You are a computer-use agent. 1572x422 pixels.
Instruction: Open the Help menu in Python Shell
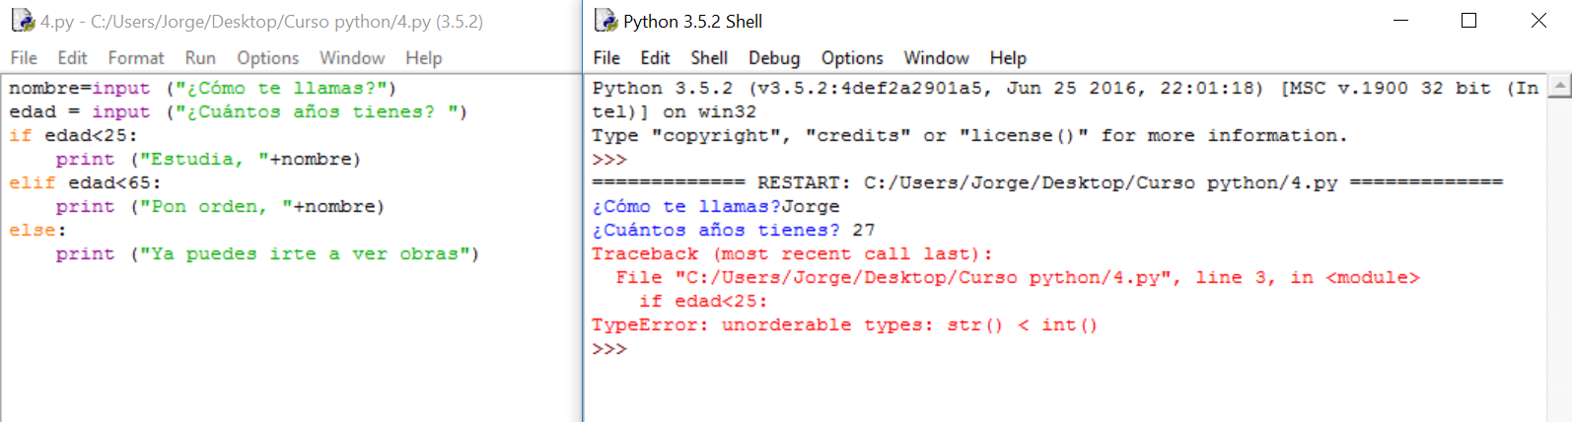[1008, 58]
